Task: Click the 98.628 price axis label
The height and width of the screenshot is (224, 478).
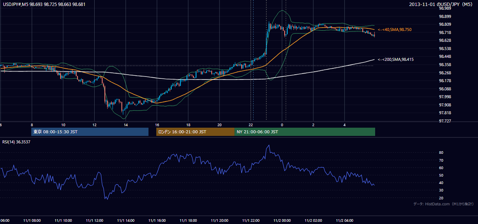Action: (444, 40)
